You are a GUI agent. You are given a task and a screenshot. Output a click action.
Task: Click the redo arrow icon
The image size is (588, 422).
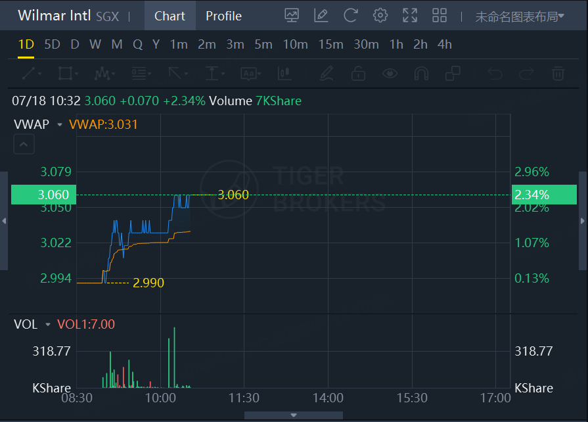526,74
